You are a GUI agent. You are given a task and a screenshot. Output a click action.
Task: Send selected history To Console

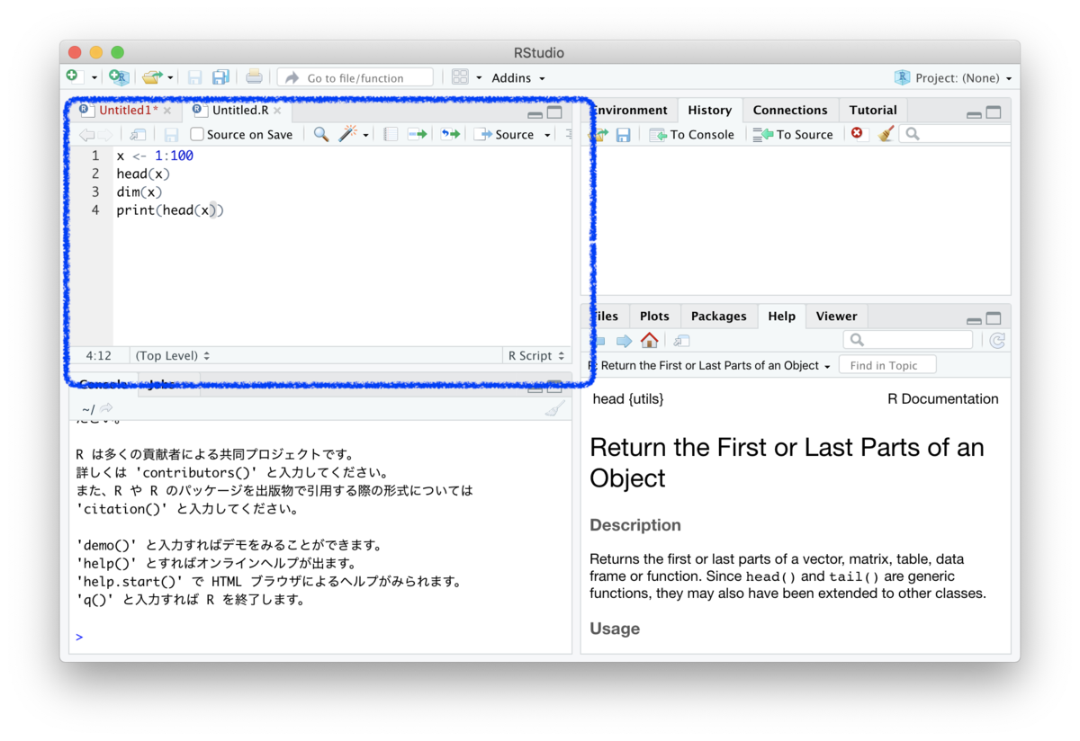[x=691, y=135]
